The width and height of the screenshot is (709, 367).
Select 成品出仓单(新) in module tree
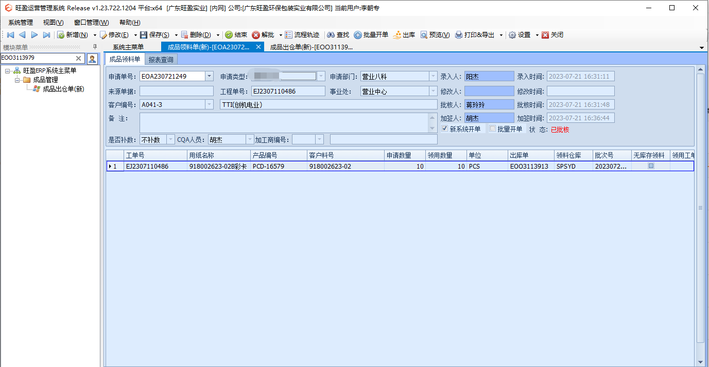pos(63,89)
